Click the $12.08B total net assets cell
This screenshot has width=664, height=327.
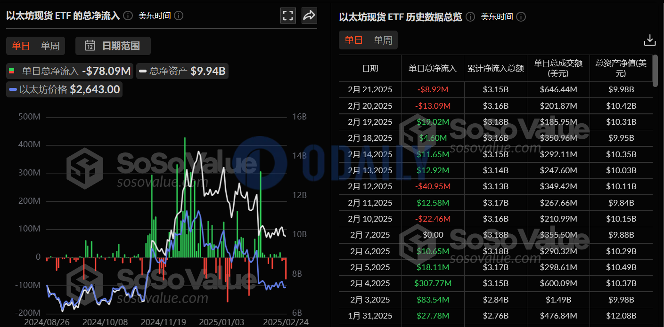coord(621,315)
